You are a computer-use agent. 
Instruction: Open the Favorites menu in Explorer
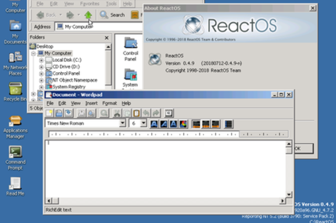pos(90,4)
